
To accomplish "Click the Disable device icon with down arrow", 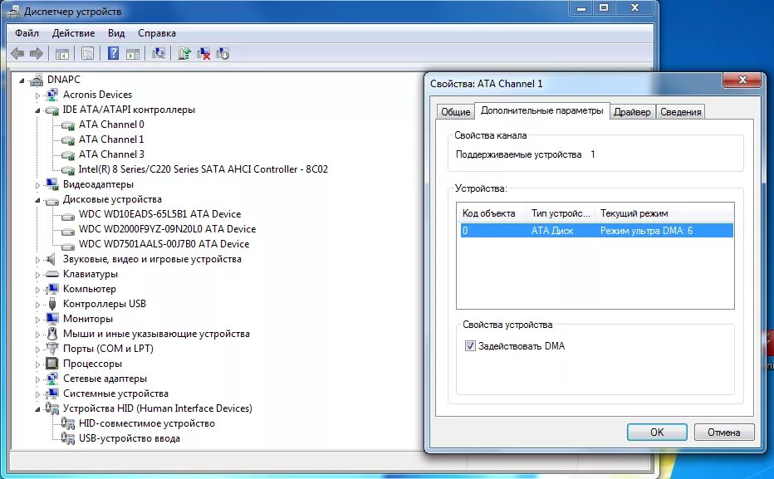I will pos(223,53).
